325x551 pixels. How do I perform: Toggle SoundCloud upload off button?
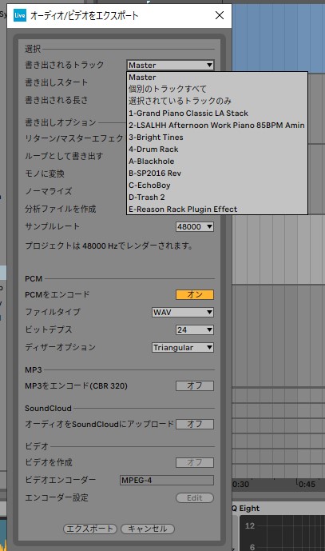click(195, 424)
